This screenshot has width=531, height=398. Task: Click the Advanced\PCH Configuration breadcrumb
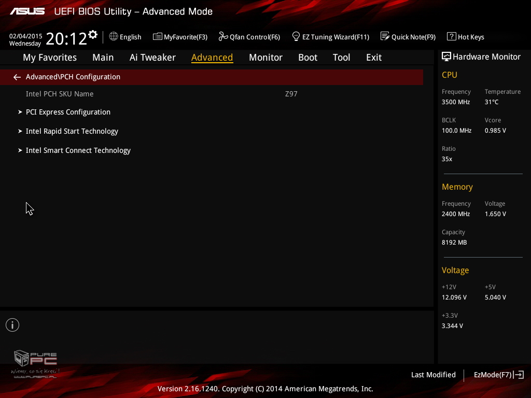pos(73,77)
